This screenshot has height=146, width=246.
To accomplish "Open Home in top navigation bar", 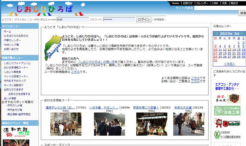I will tap(175, 3).
